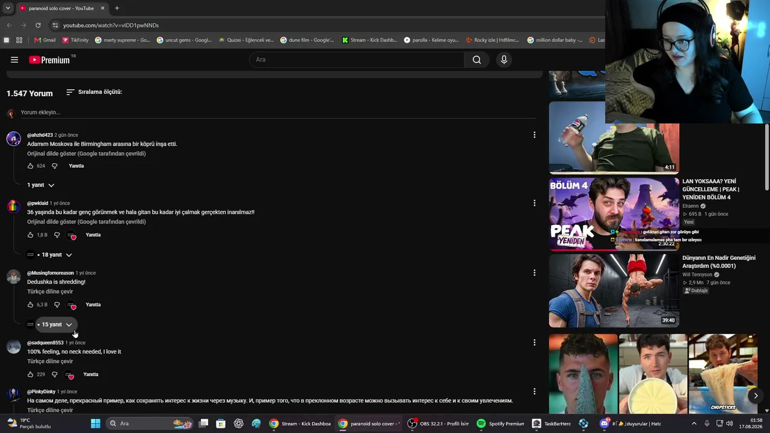The width and height of the screenshot is (770, 433).
Task: Click the YouTube search magnifier button
Action: click(476, 60)
